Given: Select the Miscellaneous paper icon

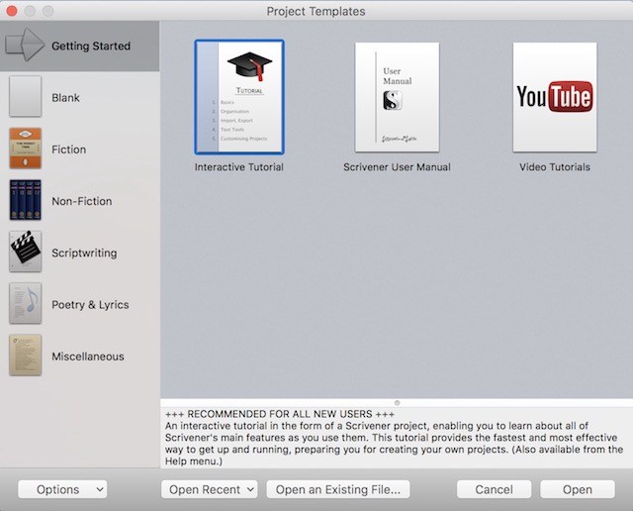Looking at the screenshot, I should tap(25, 356).
